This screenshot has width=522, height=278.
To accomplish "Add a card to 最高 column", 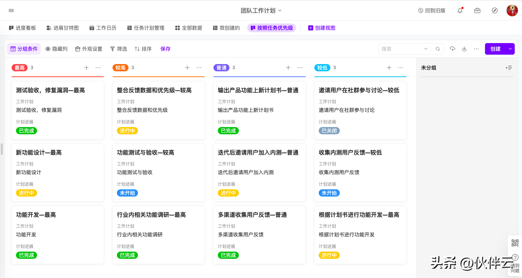I will click(x=86, y=68).
